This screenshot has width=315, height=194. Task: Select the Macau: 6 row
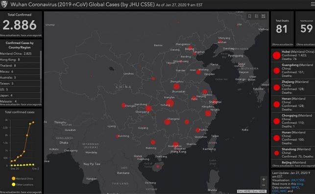(20, 72)
